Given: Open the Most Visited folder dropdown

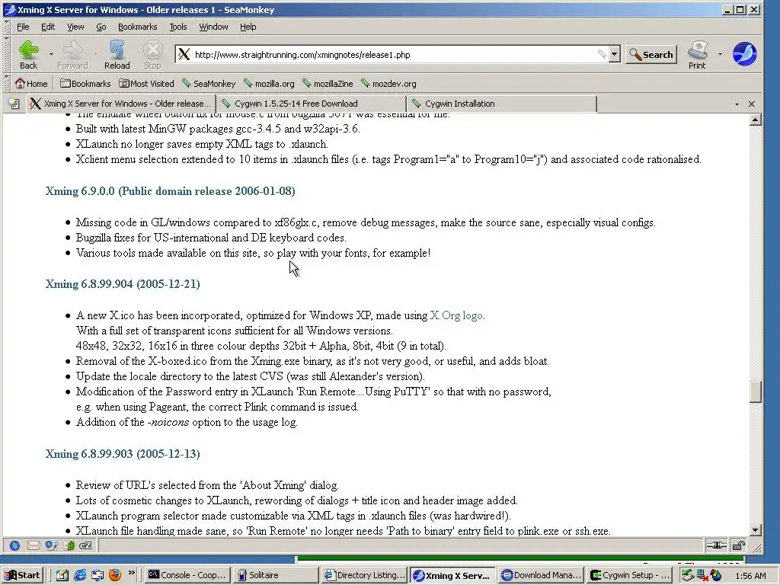Looking at the screenshot, I should tap(146, 84).
